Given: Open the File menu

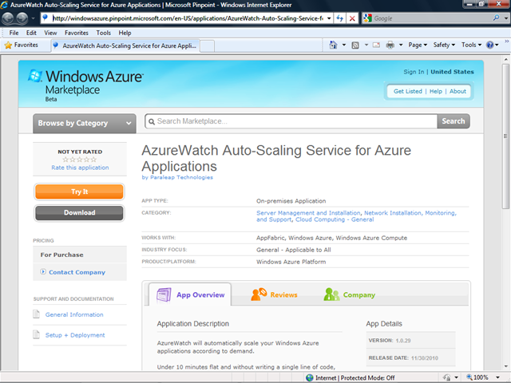Looking at the screenshot, I should [x=14, y=33].
